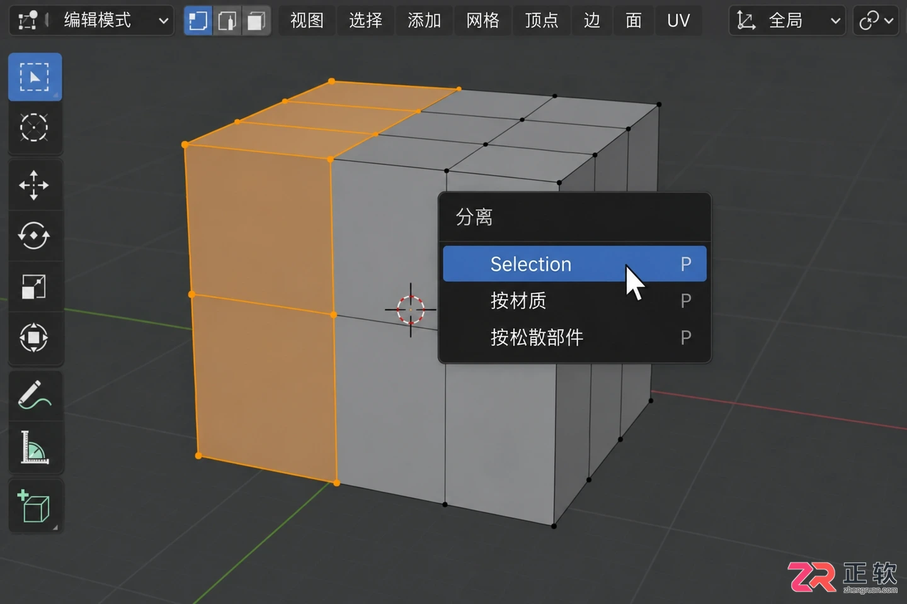Choose 按松散部件 in the 分离 menu
Screen dimensions: 907x604
(574, 337)
